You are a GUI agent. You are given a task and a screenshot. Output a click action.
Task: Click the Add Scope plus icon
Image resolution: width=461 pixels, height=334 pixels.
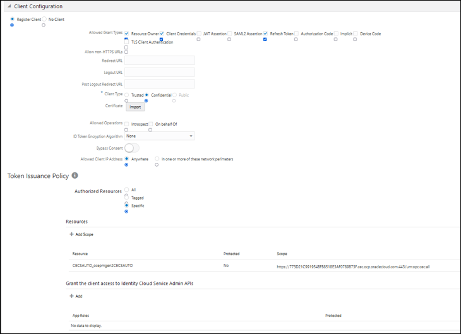pos(71,234)
